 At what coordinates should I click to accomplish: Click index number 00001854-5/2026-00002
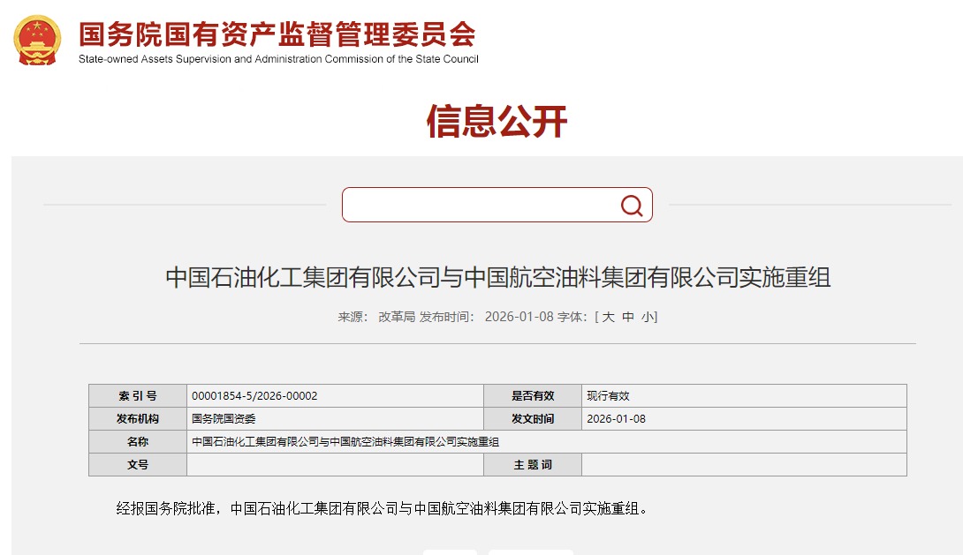254,396
